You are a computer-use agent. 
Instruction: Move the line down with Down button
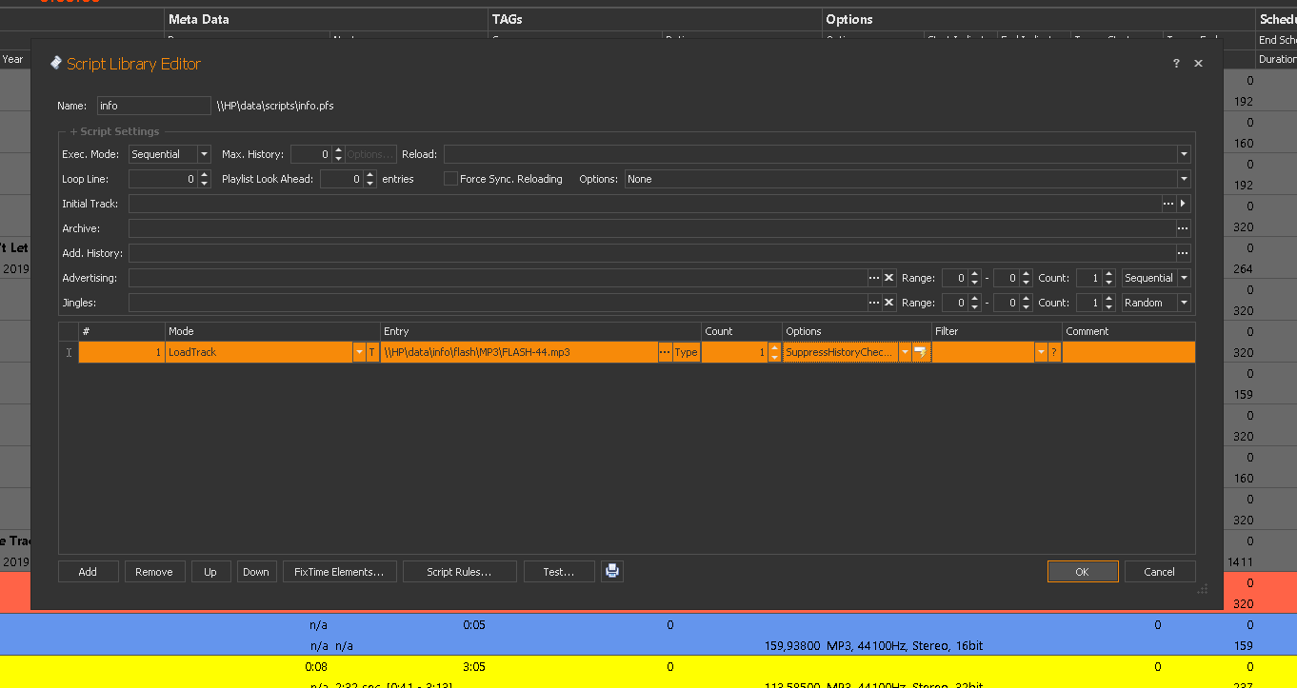256,572
